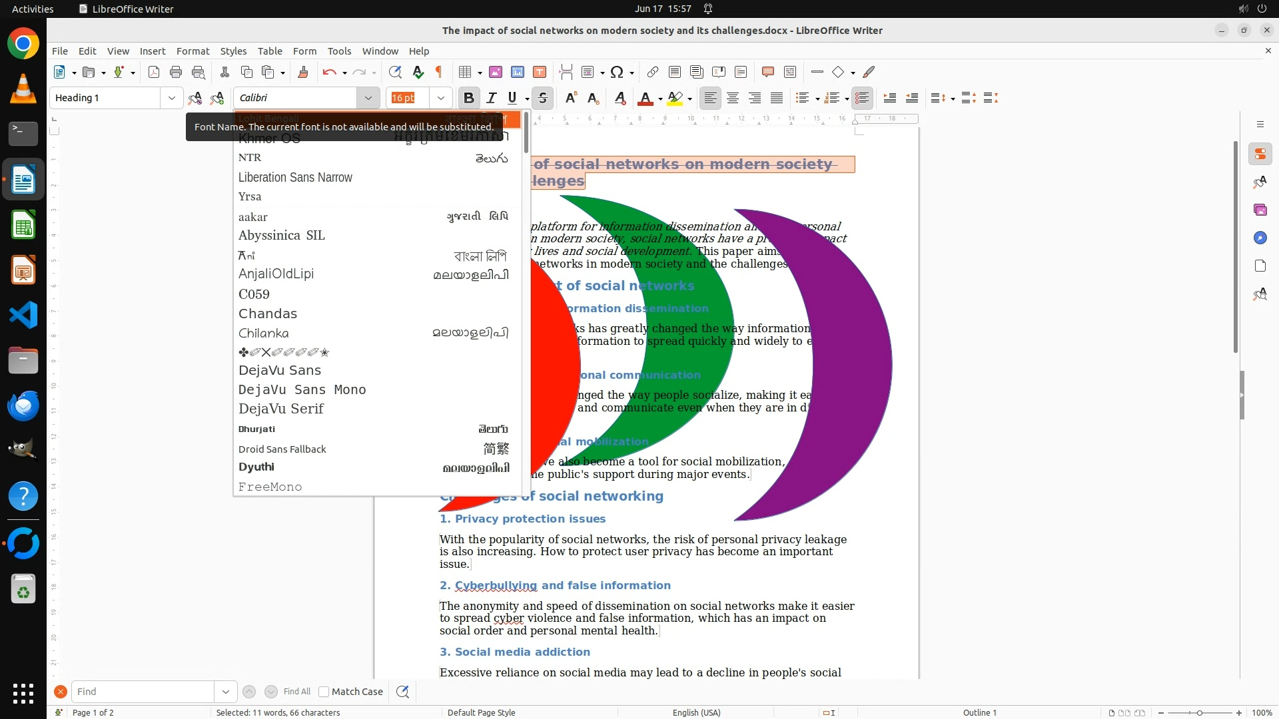Viewport: 1279px width, 719px height.
Task: Toggle Formatting Marks pilcrow icon
Action: pyautogui.click(x=439, y=72)
